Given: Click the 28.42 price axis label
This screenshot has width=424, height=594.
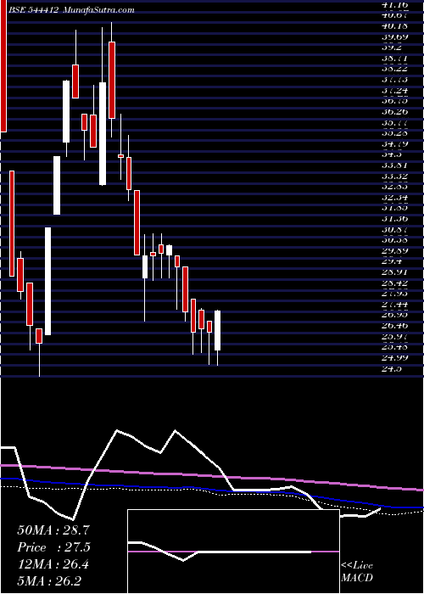Looking at the screenshot, I should (x=394, y=283).
